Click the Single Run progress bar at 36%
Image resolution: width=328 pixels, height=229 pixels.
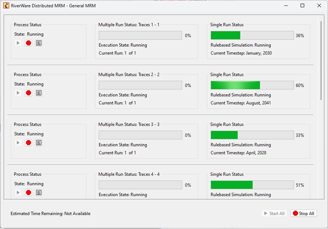click(252, 36)
